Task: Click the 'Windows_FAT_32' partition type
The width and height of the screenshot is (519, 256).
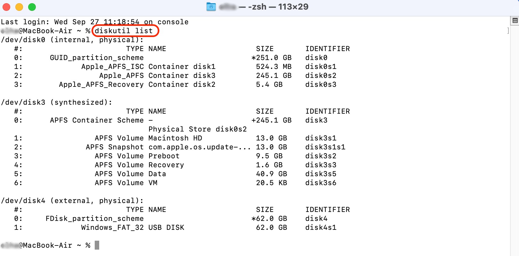Action: (x=112, y=228)
